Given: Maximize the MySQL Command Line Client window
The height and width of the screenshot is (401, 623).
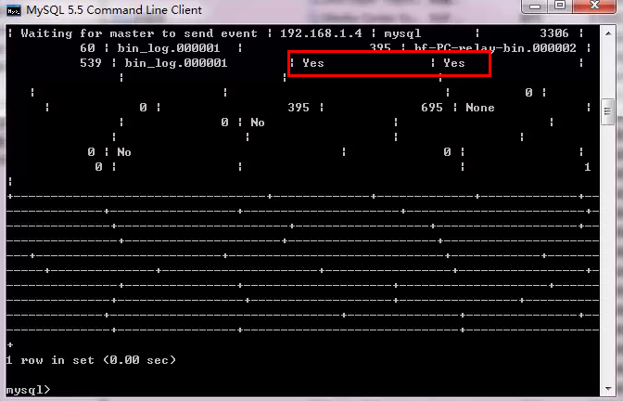Looking at the screenshot, I should coord(560,6).
